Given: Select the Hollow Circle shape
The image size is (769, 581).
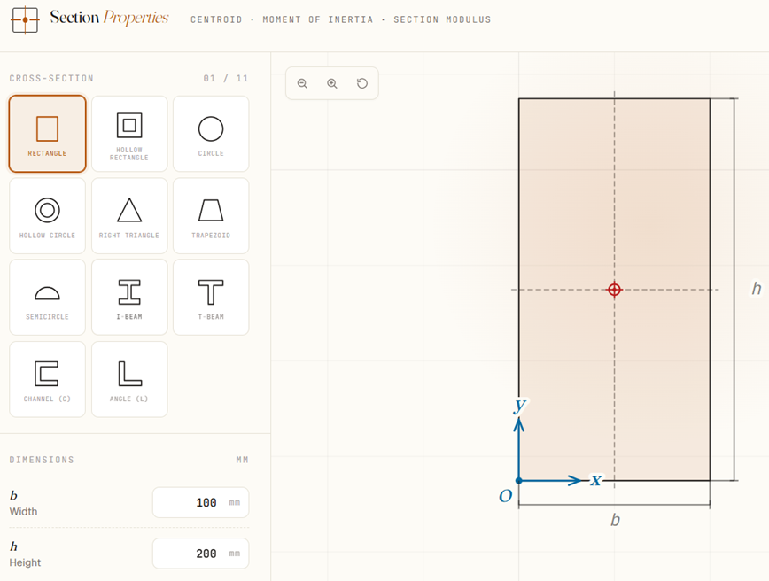Looking at the screenshot, I should coord(47,216).
